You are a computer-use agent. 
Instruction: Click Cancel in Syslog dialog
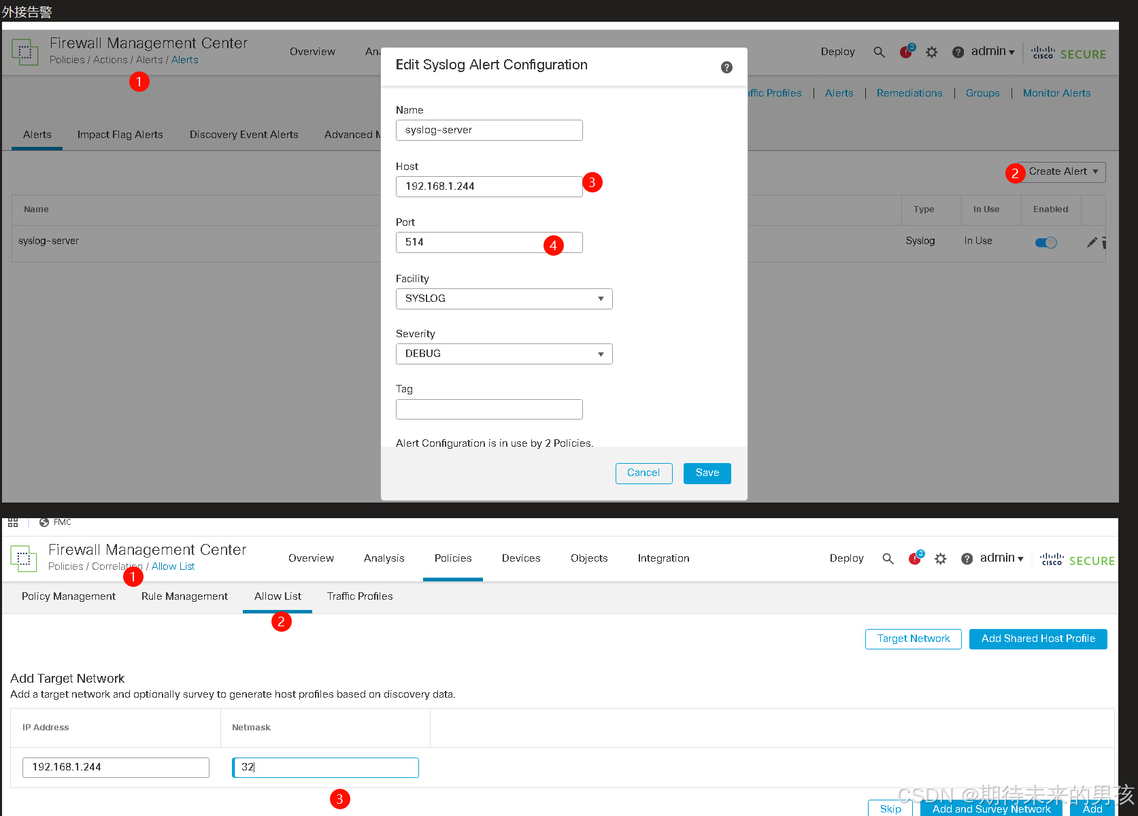643,473
